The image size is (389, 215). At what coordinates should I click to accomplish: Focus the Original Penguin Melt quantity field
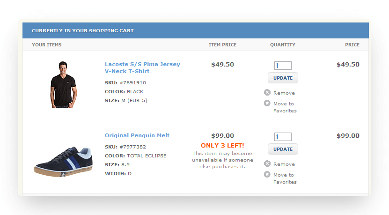click(283, 137)
